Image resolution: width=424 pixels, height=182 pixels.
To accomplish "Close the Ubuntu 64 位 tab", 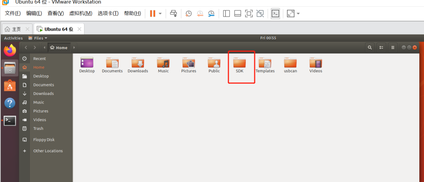I will (x=79, y=29).
